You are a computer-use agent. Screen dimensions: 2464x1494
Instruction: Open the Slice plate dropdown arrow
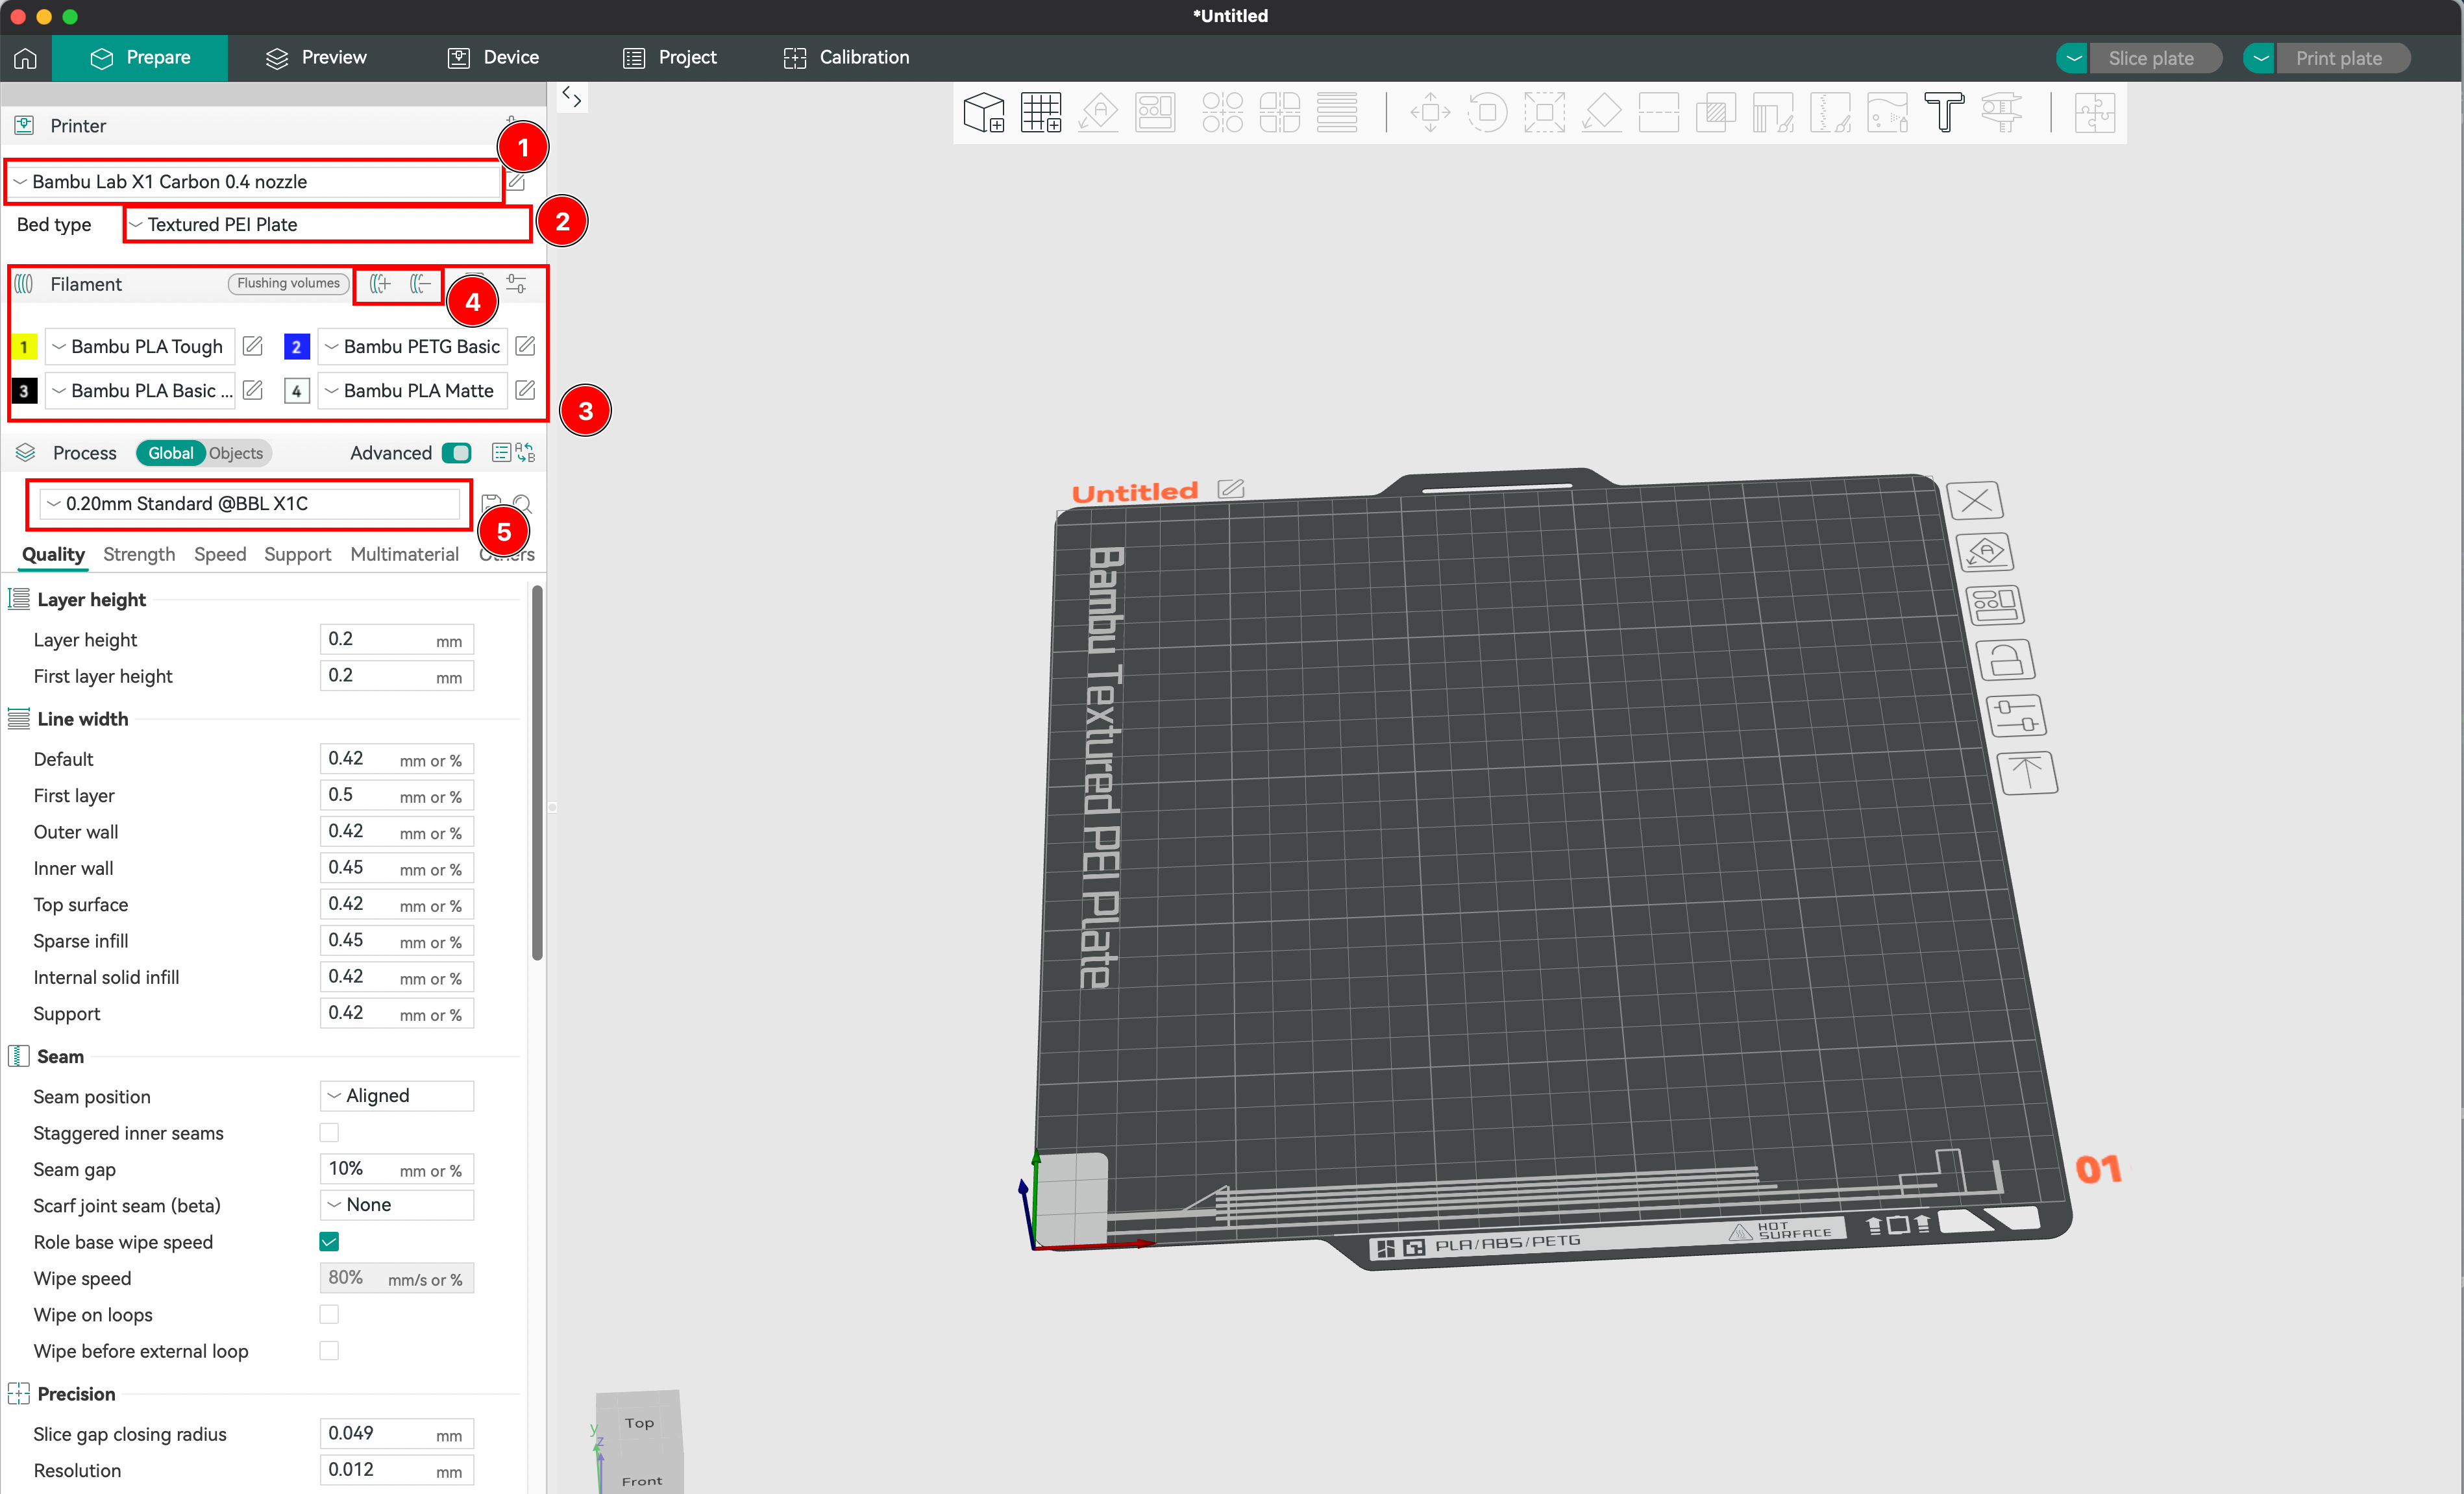coord(2073,58)
